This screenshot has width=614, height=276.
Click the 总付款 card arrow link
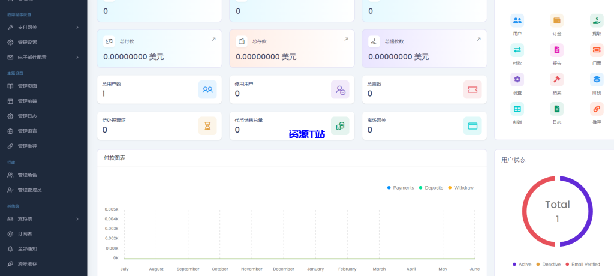pyautogui.click(x=213, y=40)
